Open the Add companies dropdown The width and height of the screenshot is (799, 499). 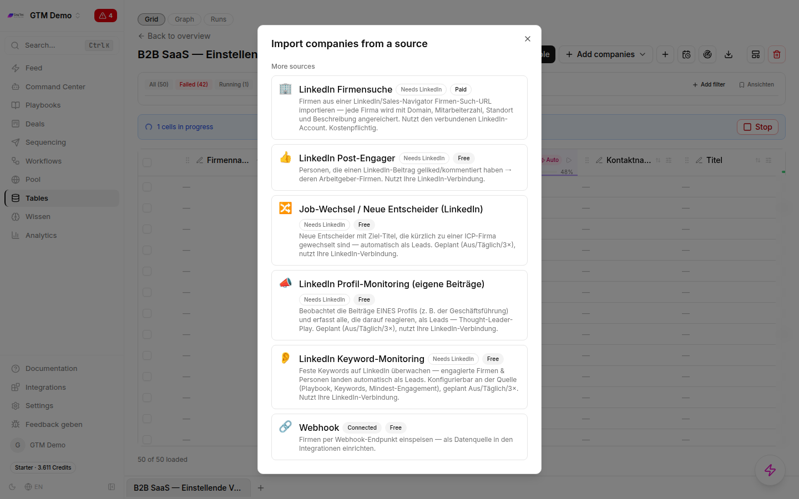pos(605,54)
